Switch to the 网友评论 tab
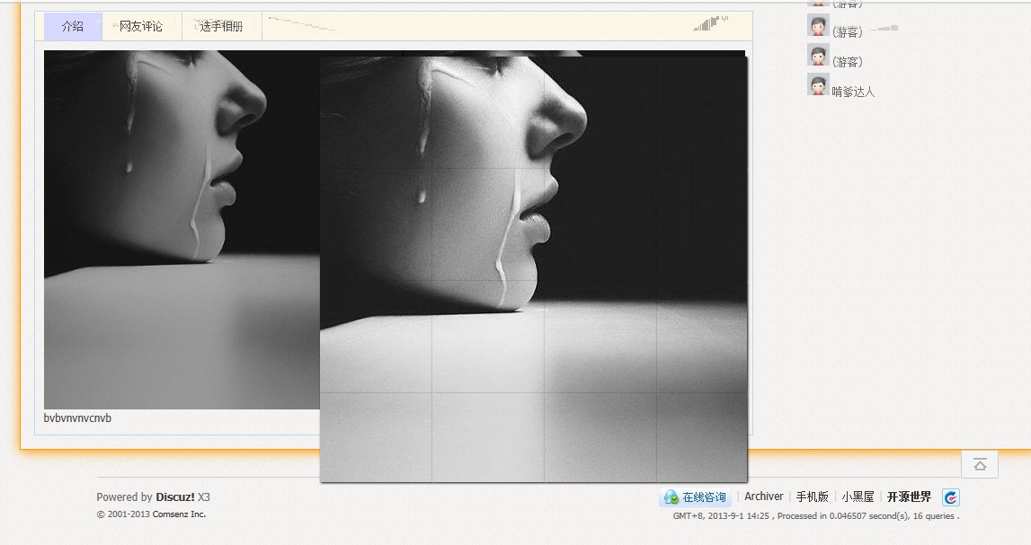The image size is (1031, 545). point(141,26)
